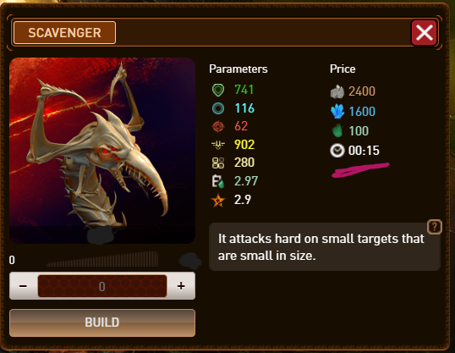This screenshot has width=455, height=353.
Task: Click the green gas resource icon
Action: [x=337, y=130]
